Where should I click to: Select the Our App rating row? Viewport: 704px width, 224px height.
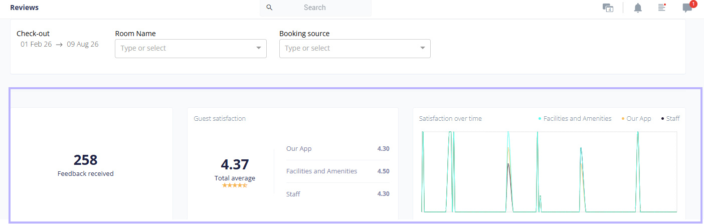pyautogui.click(x=337, y=149)
